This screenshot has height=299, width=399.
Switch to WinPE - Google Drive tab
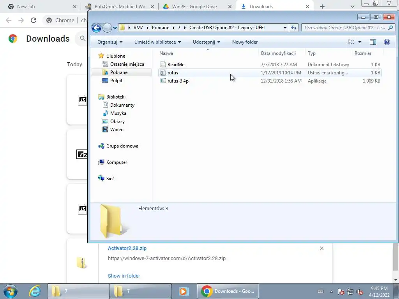(x=198, y=7)
